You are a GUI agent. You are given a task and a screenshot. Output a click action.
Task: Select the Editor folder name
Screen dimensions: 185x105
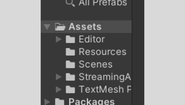[x=91, y=39]
